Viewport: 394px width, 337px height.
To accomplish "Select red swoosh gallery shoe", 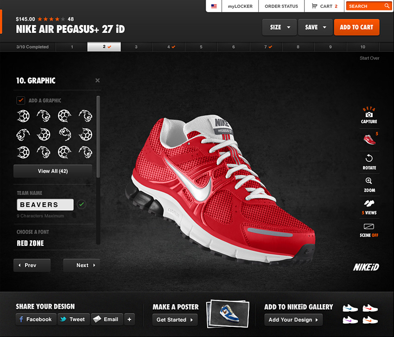I will click(370, 308).
